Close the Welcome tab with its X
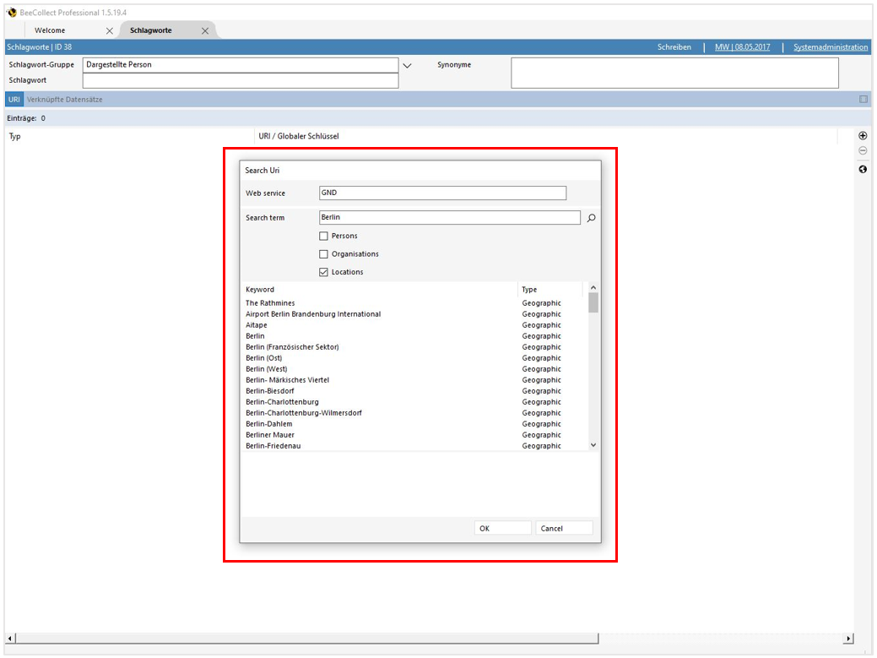Viewport: 877px width, 658px height. pos(109,31)
